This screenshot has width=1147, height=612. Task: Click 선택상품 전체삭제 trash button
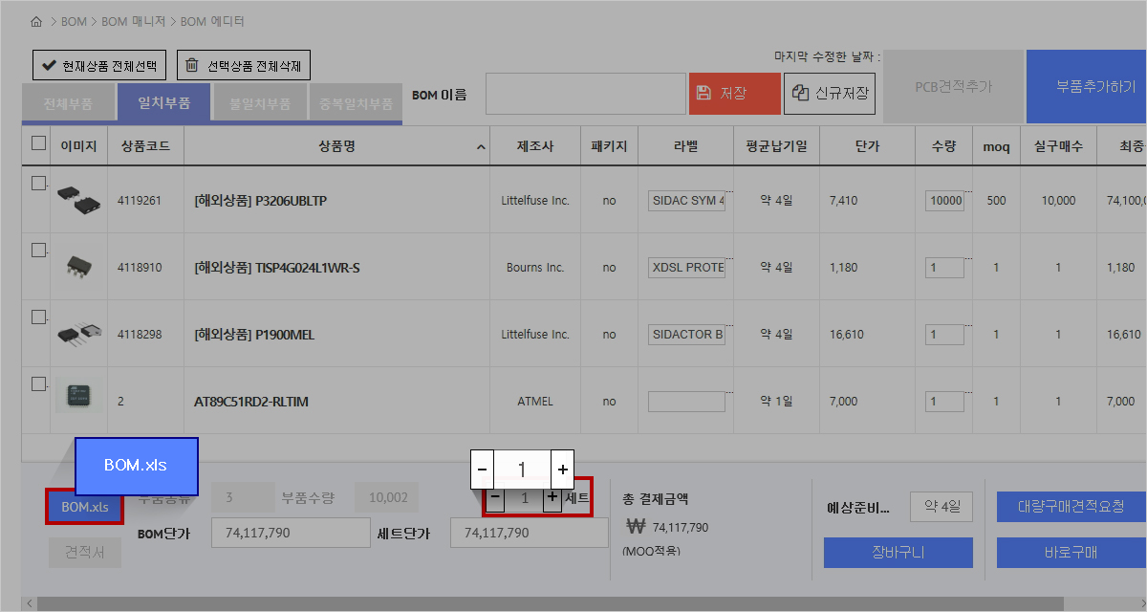(244, 65)
